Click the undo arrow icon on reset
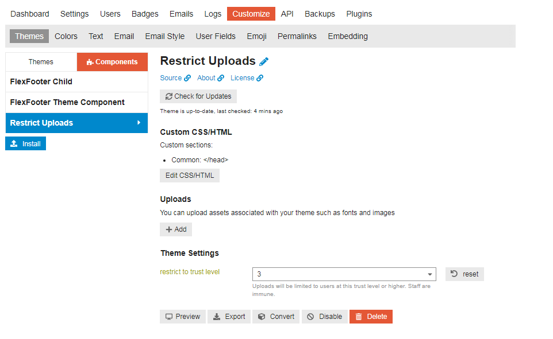 [x=454, y=274]
